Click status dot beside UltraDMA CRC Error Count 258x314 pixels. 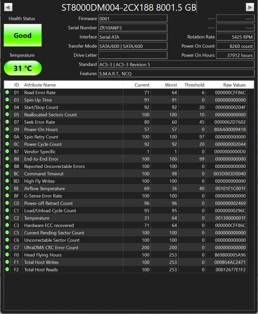click(7, 247)
